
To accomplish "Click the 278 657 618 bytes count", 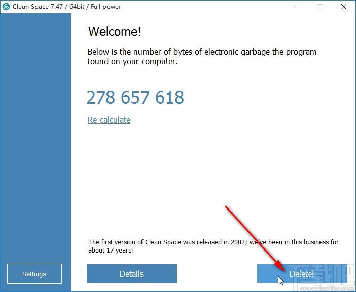I will pyautogui.click(x=135, y=97).
